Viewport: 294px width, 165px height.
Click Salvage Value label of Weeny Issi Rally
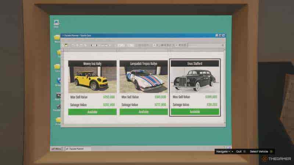pos(78,105)
